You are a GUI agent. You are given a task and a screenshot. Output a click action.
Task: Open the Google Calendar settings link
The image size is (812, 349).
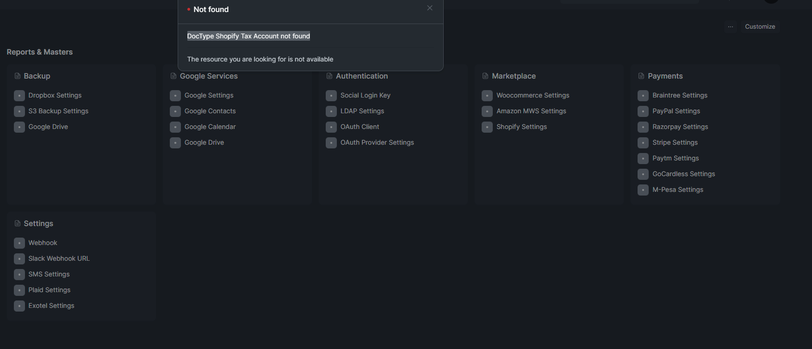pos(210,127)
